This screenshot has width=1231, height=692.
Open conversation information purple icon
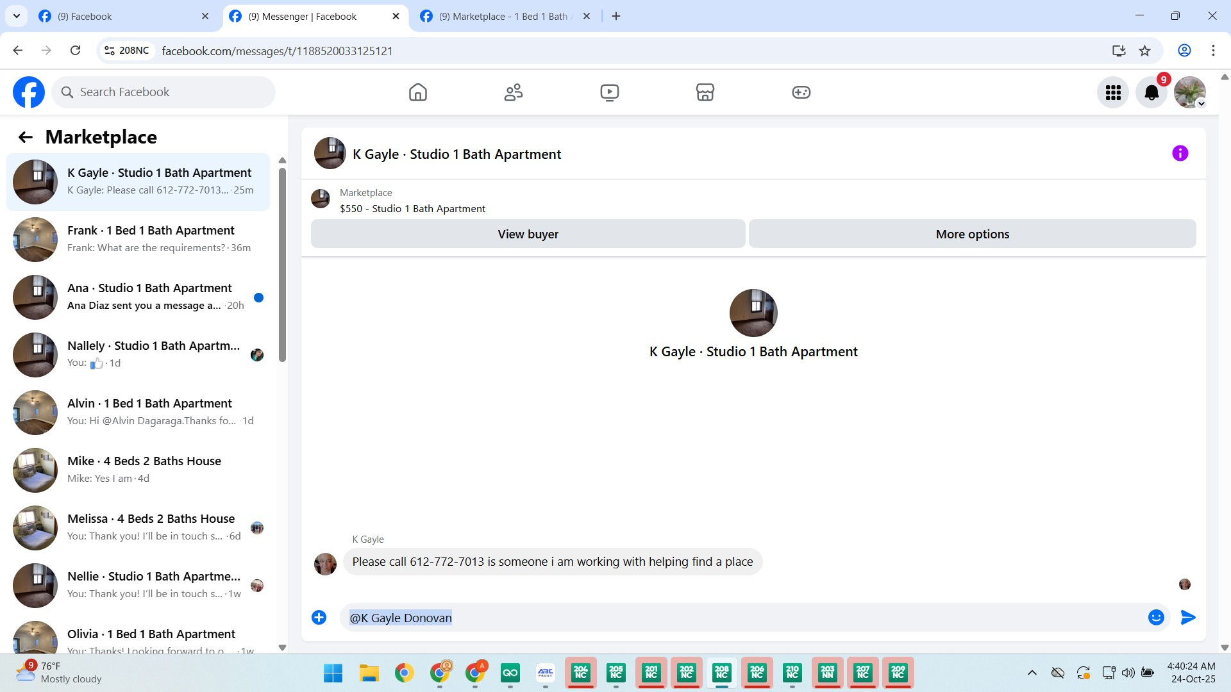[x=1180, y=153]
